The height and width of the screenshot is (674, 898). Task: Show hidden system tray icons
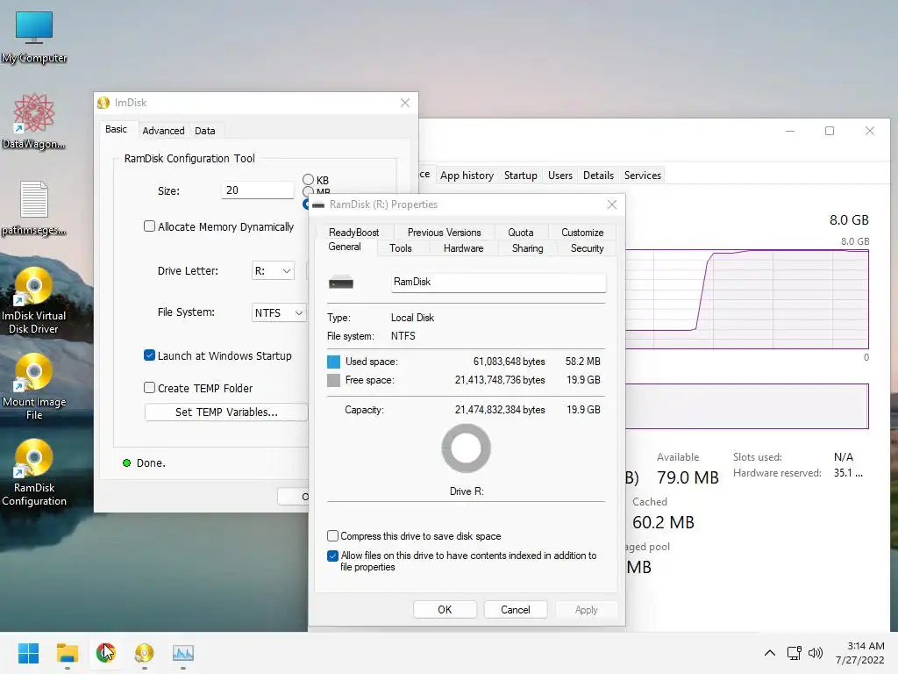(x=770, y=653)
